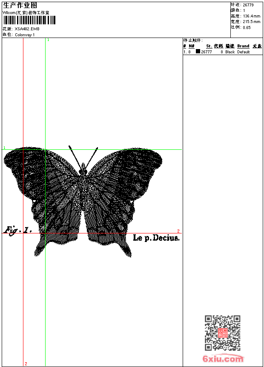Screen dimensions: 264x367
Task: Click the 'Wilcom(汇京)装饰工作室' studio name
Action: click(x=26, y=13)
